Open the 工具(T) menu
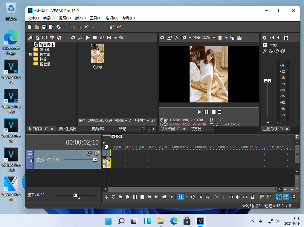Screen dimensions: 304x227 coord(96,18)
